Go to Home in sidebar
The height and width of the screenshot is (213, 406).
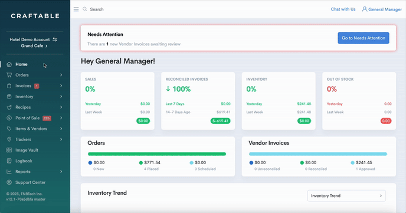[x=21, y=64]
